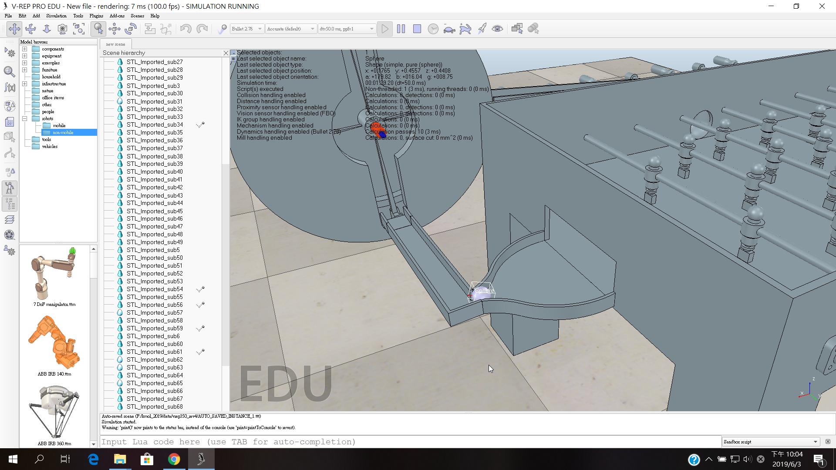
Task: Select the camera pan tool
Action: coord(14,29)
